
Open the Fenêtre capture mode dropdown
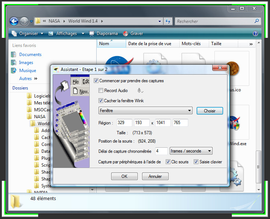145,111
